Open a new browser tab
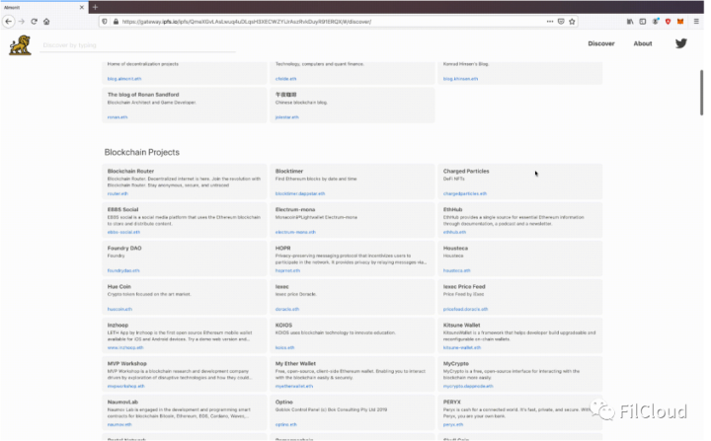 click(95, 7)
